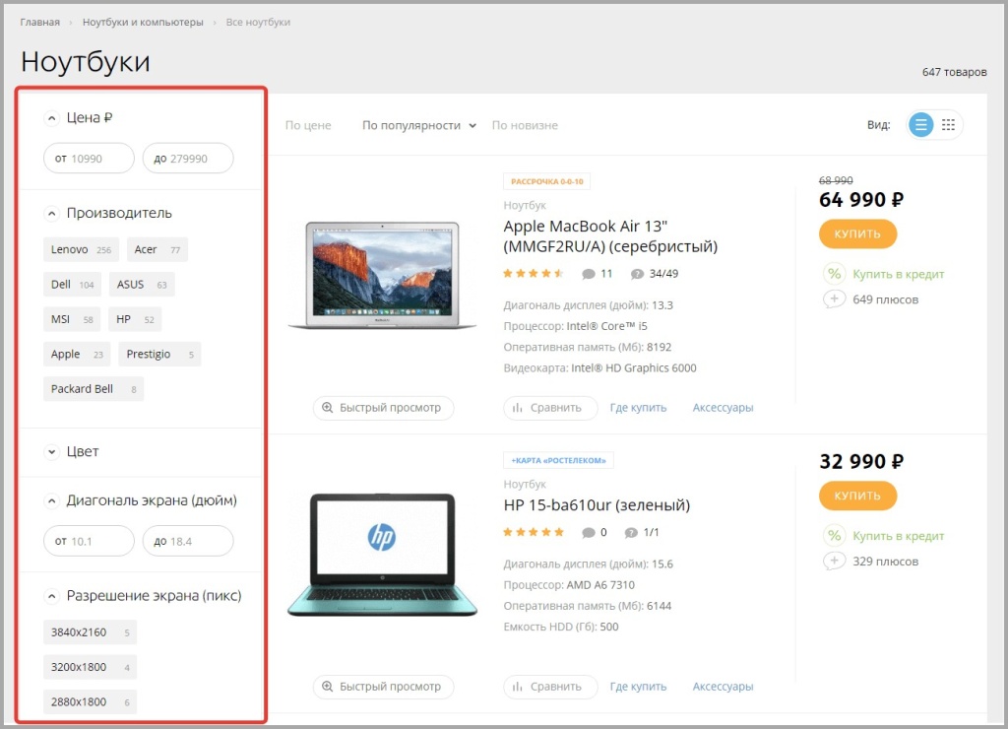Click the maximum price field до 279990
The width and height of the screenshot is (1008, 729).
tap(188, 159)
